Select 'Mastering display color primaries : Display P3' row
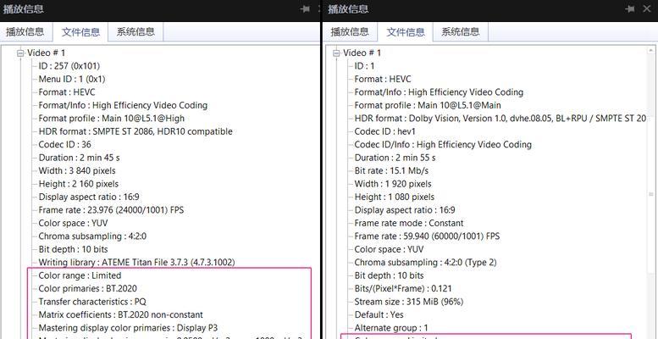This screenshot has width=658, height=339. click(128, 328)
